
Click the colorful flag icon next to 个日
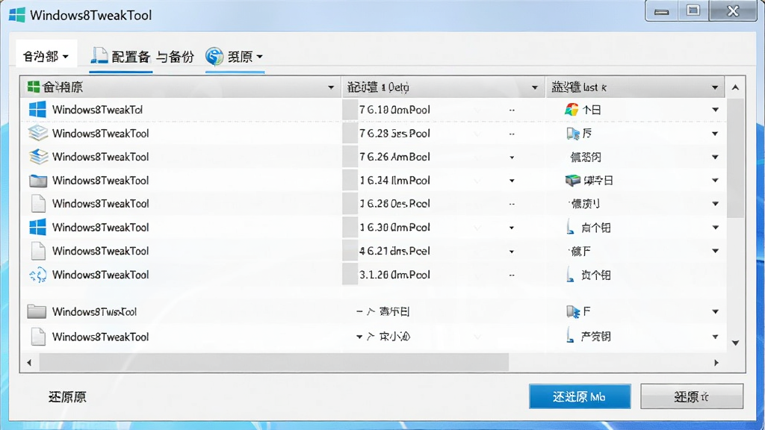[572, 110]
